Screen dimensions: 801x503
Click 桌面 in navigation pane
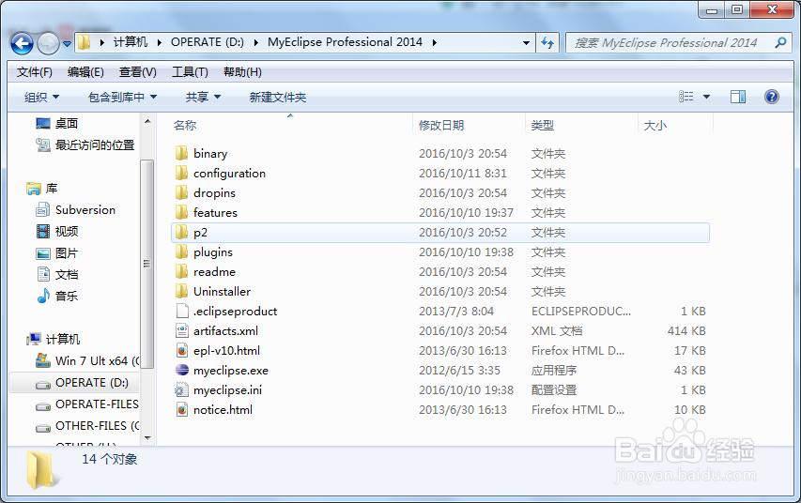click(67, 123)
